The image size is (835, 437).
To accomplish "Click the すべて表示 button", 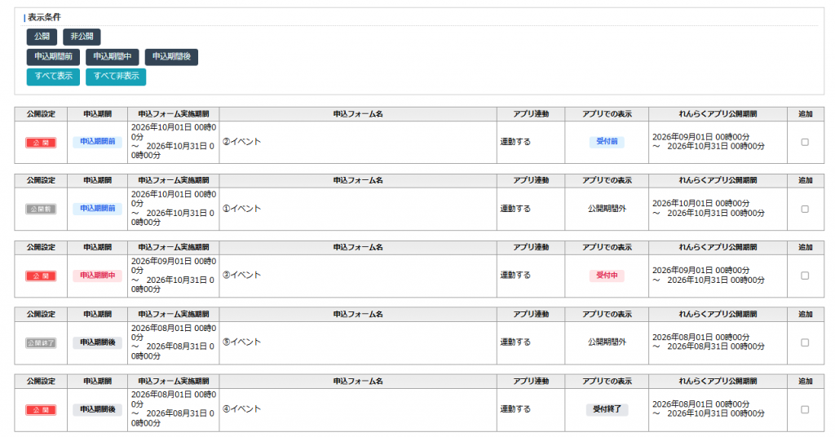I will (53, 77).
